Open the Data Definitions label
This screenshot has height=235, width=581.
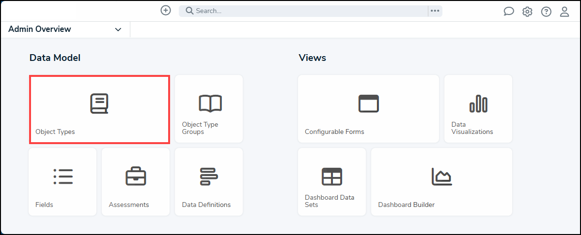point(206,205)
